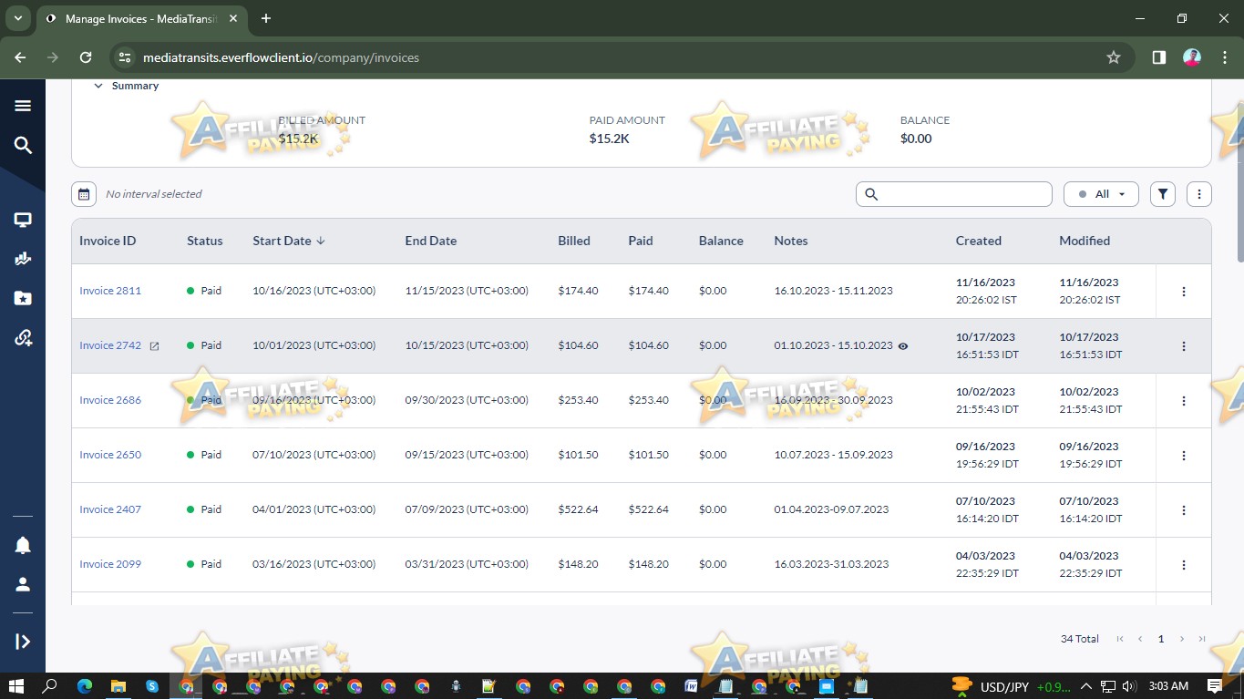
Task: Open the Invoice 2811 link
Action: tap(110, 291)
